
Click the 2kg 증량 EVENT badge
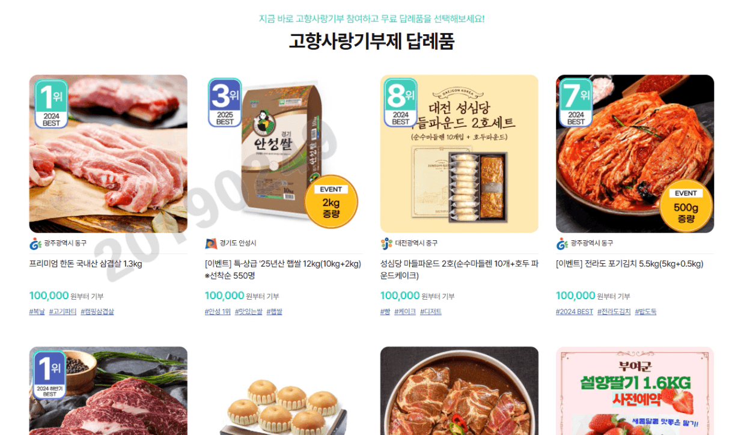(x=331, y=202)
